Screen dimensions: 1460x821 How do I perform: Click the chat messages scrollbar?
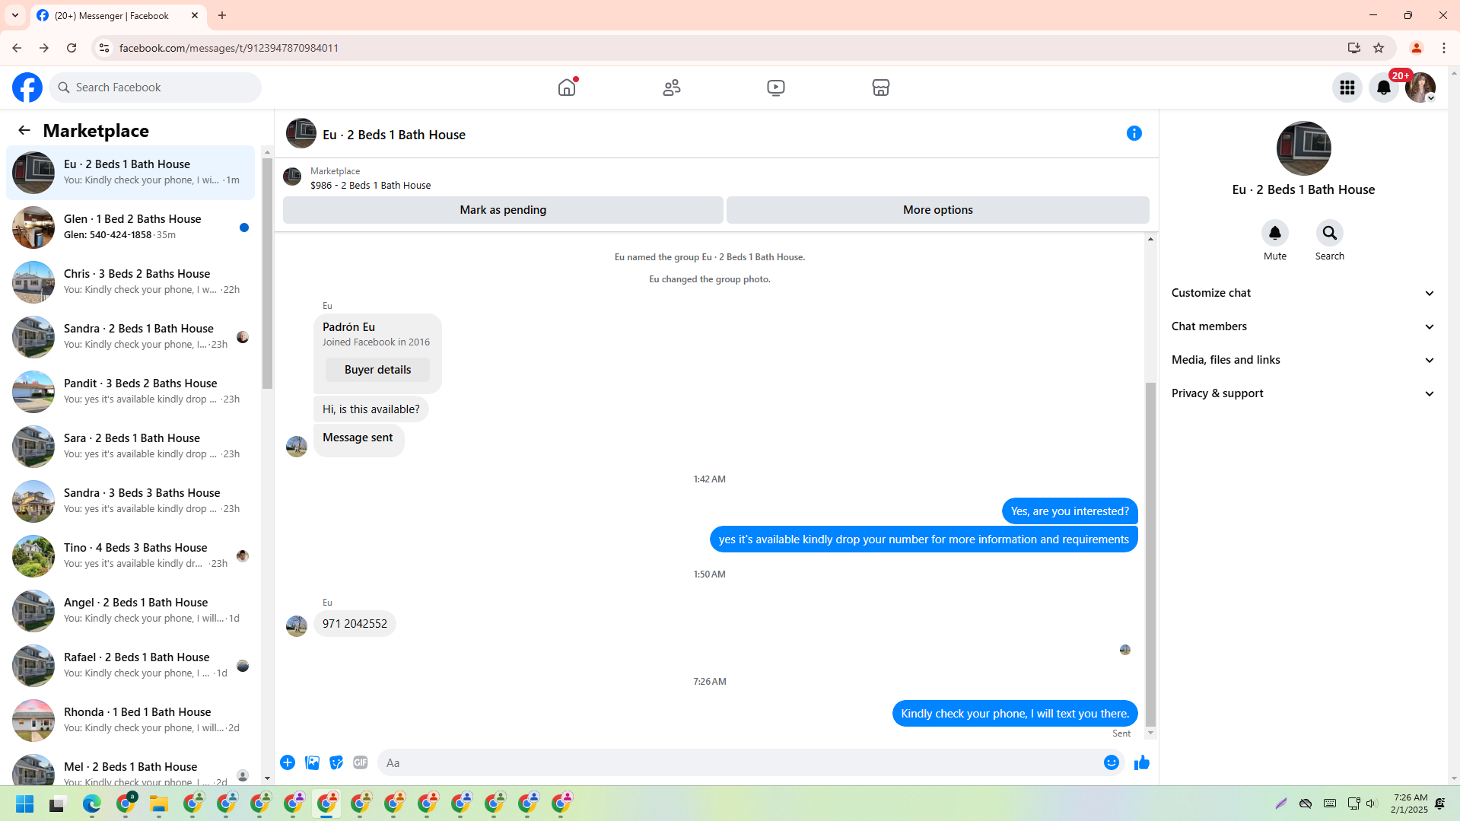click(x=1150, y=554)
